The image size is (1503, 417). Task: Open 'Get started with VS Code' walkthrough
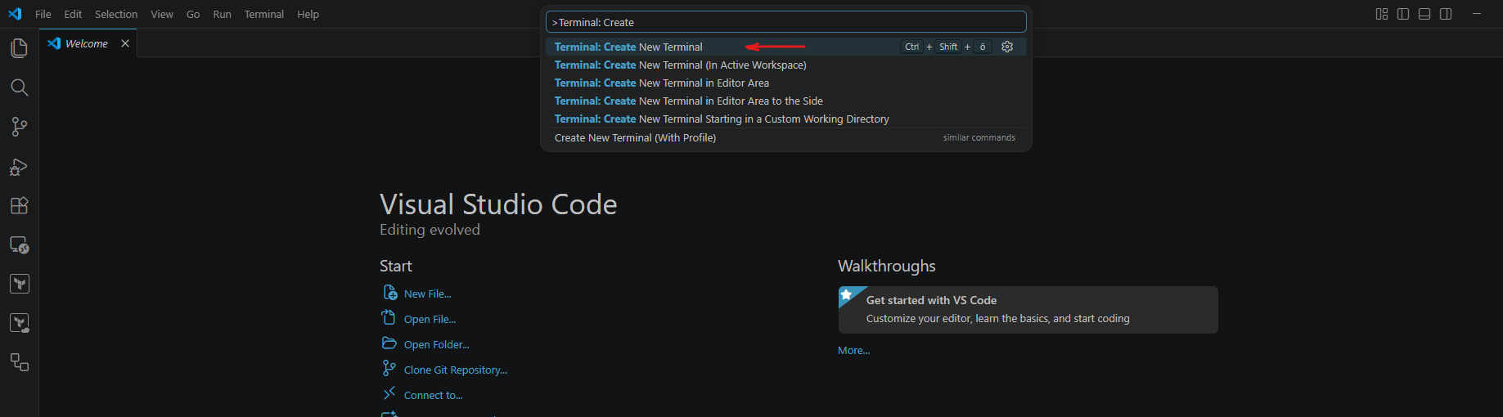pos(1028,310)
